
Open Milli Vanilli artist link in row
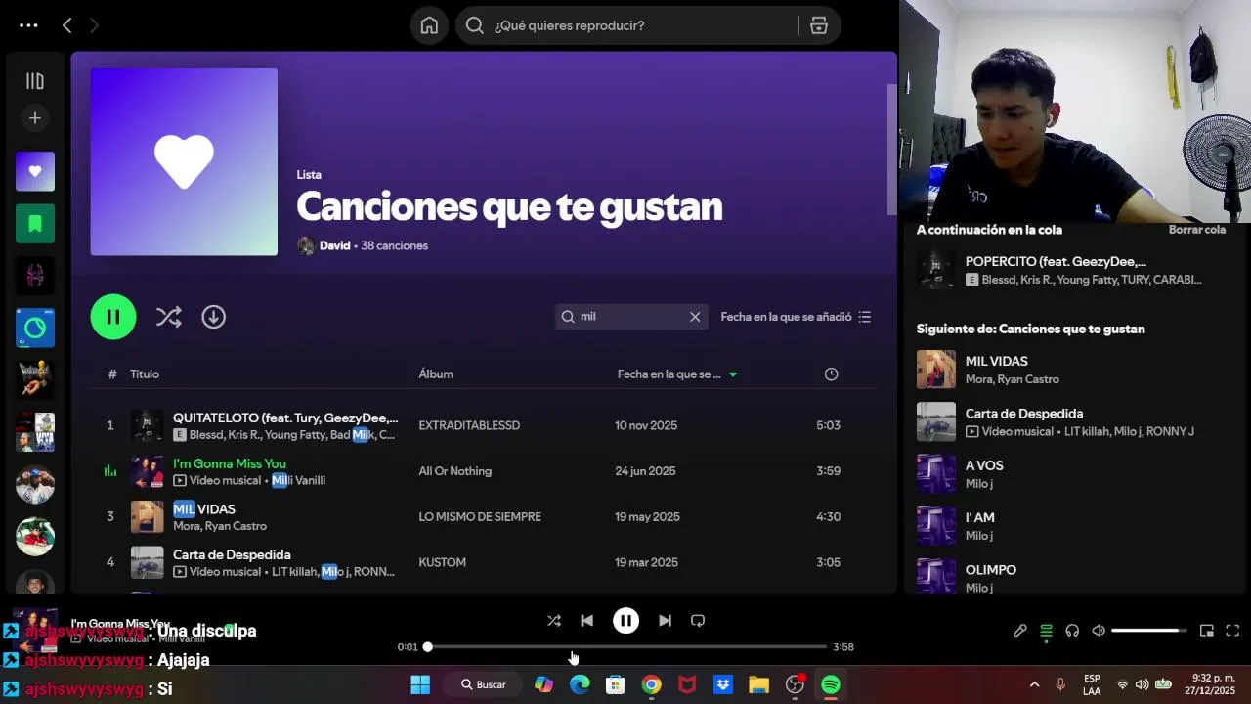298,480
